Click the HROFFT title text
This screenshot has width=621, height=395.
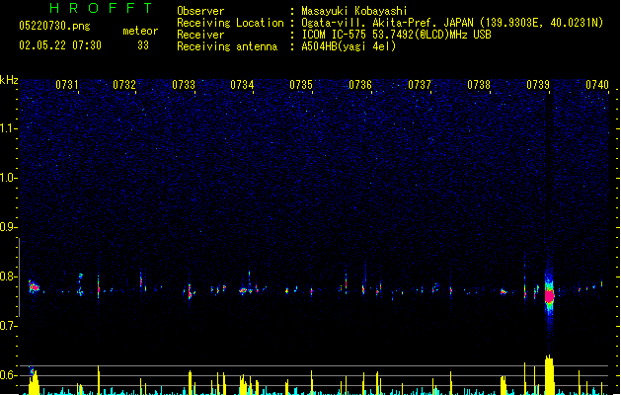[101, 8]
